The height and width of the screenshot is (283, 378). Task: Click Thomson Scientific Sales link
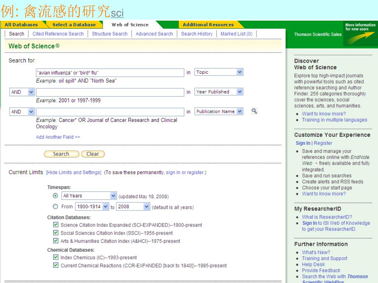point(318,34)
